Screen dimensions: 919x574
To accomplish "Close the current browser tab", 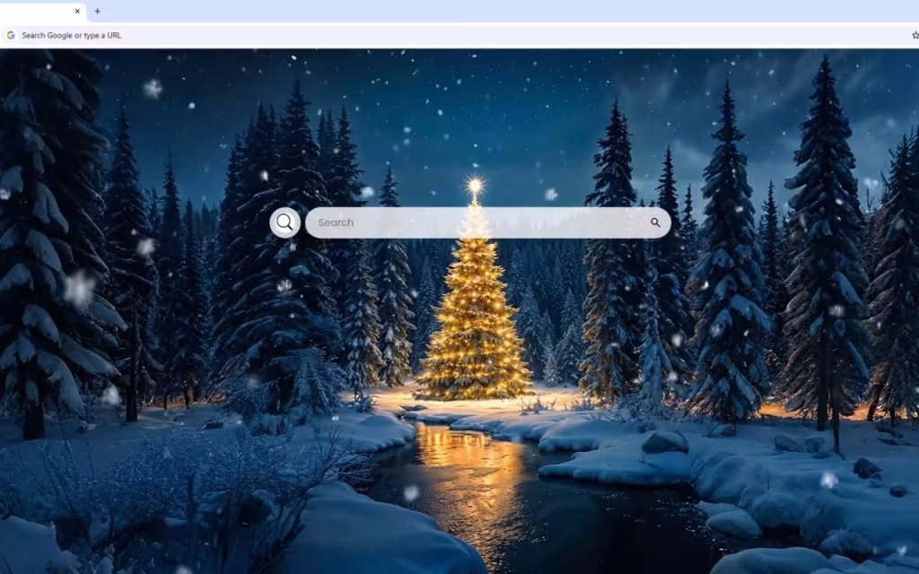I will 77,11.
